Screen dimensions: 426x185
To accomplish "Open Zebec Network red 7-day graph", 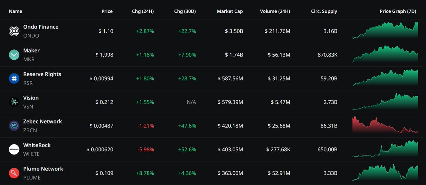I will (x=385, y=125).
